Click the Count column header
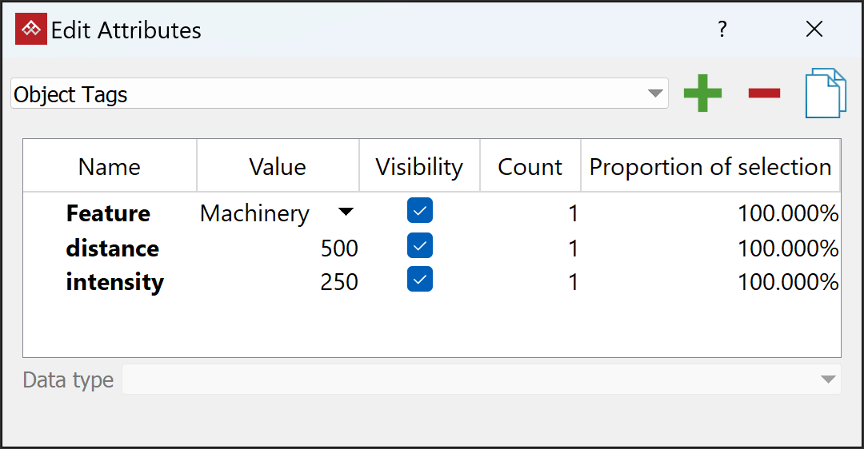The width and height of the screenshot is (864, 449). [530, 167]
